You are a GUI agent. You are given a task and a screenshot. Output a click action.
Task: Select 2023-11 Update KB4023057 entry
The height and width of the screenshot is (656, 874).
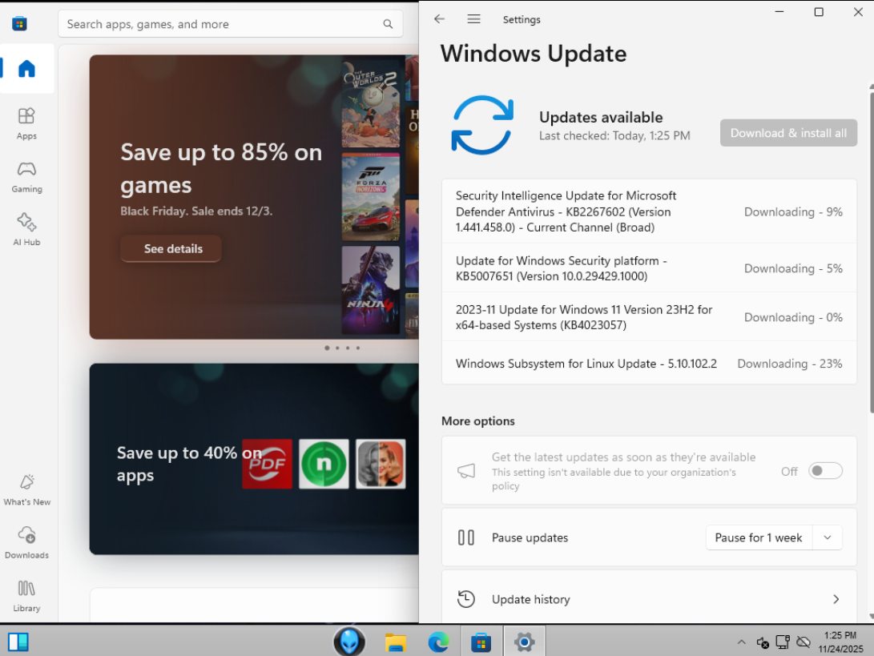click(x=649, y=317)
